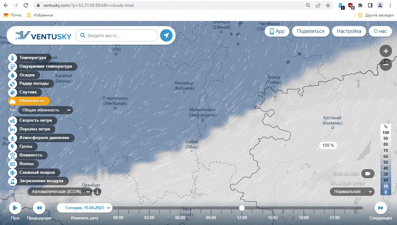Click the Поделиться share button
The width and height of the screenshot is (397, 225).
(311, 31)
